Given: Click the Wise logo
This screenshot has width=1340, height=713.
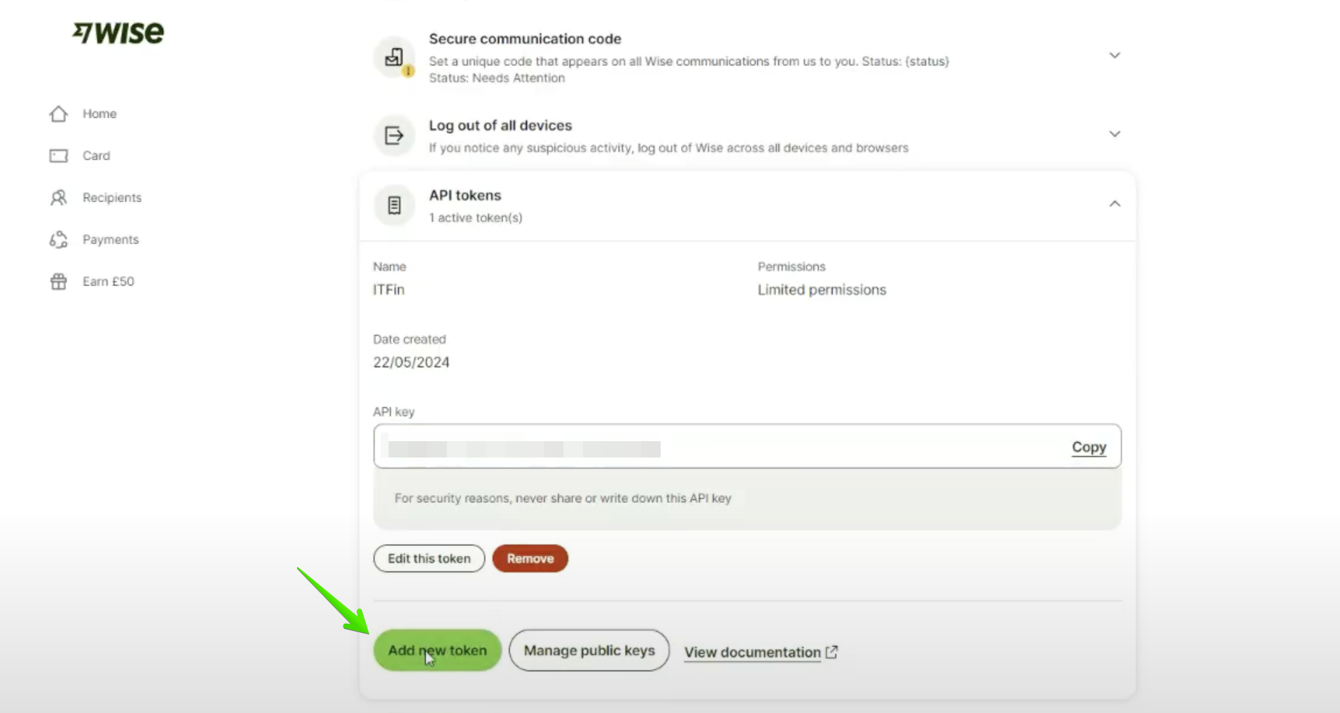Looking at the screenshot, I should click(x=118, y=33).
